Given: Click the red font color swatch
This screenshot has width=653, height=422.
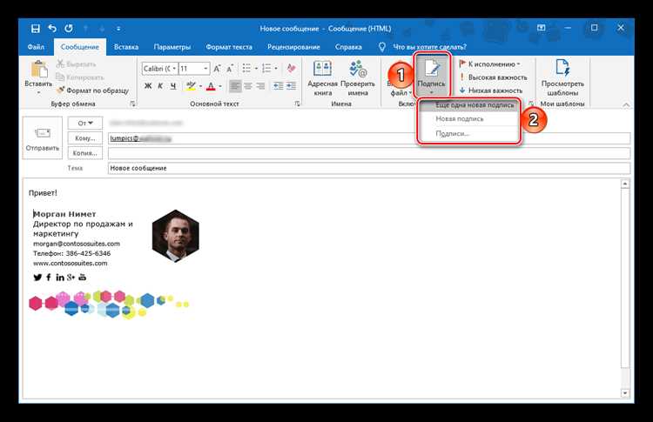Looking at the screenshot, I should (x=212, y=86).
